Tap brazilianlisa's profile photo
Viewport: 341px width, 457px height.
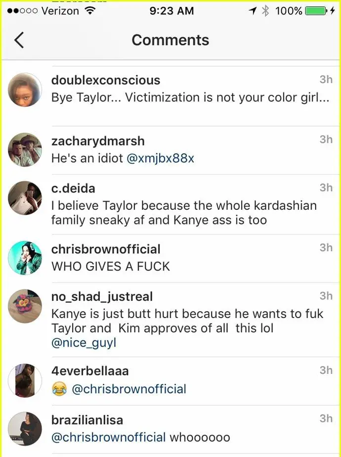[25, 429]
